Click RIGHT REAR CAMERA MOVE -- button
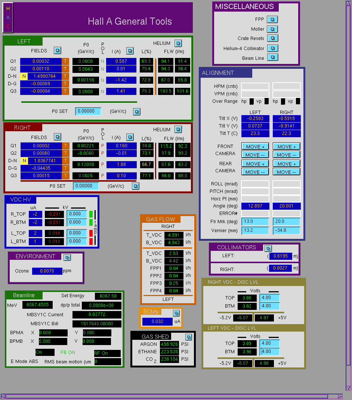This screenshot has width=352, height=400. coord(287,172)
